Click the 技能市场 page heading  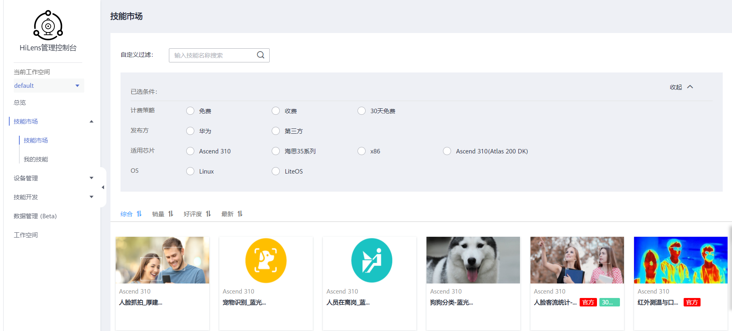[x=127, y=16]
